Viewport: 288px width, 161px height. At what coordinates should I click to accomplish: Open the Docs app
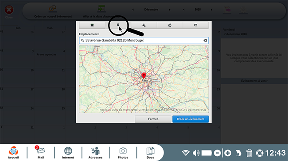coord(150,152)
